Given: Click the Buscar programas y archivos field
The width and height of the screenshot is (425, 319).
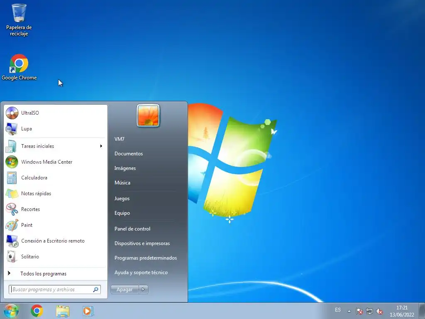Looking at the screenshot, I should click(x=55, y=290).
